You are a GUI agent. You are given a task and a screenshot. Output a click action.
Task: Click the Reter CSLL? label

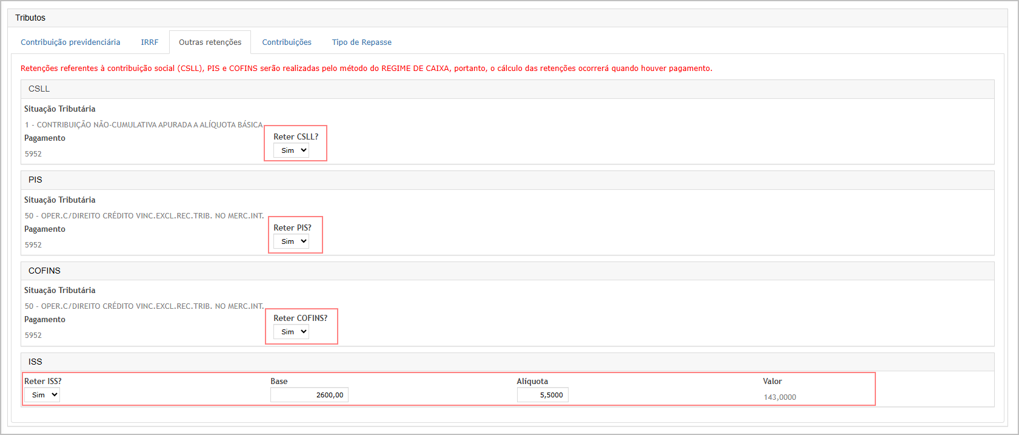click(296, 137)
